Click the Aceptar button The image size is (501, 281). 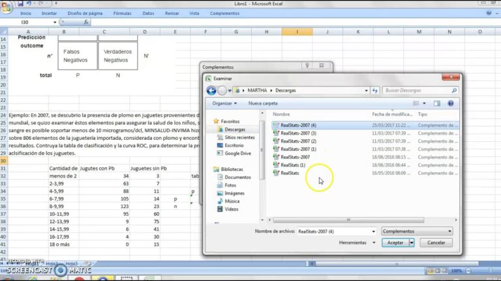coord(395,243)
